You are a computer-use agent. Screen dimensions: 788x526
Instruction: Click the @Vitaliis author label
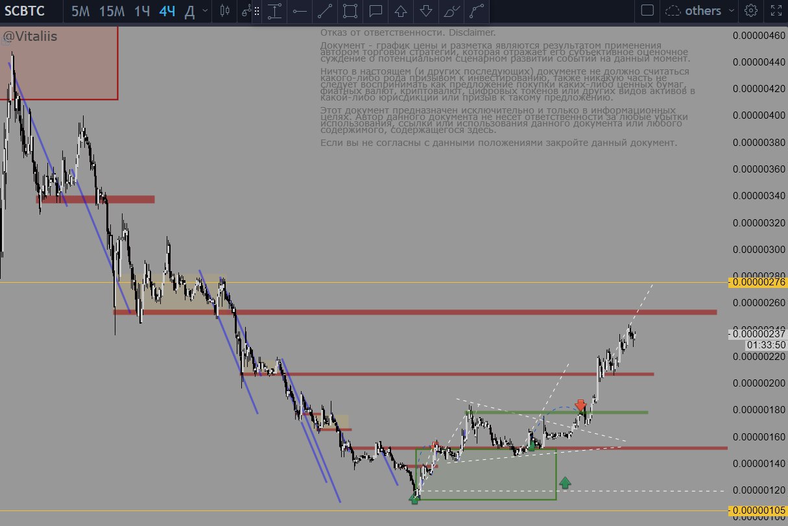tap(30, 36)
